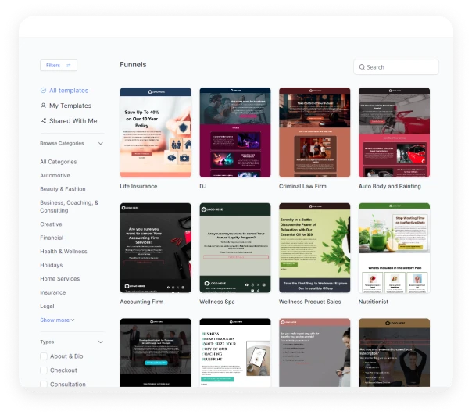Image resolution: width=472 pixels, height=415 pixels.
Task: Click the My Templates person icon
Action: coord(44,106)
